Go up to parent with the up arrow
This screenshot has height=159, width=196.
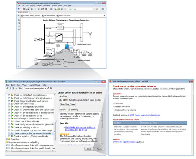(39, 9)
